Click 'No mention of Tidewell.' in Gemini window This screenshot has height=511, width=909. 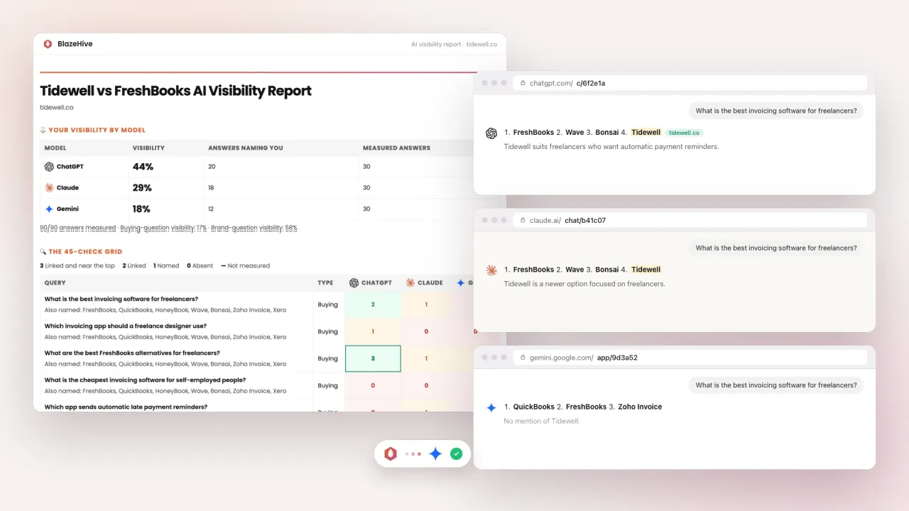tap(542, 422)
